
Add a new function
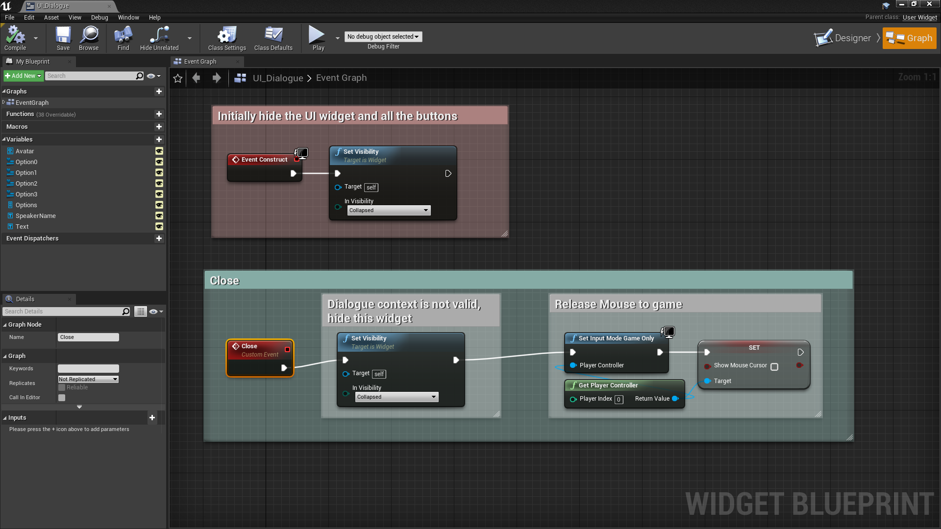[x=159, y=114]
